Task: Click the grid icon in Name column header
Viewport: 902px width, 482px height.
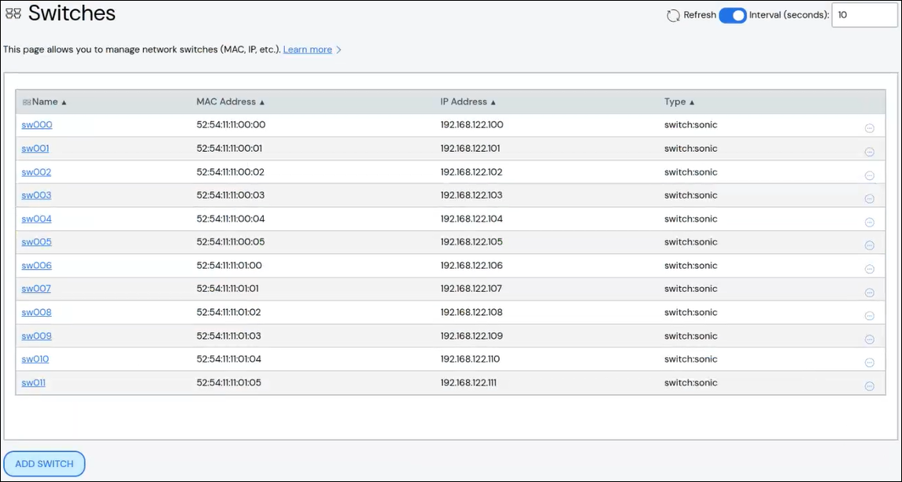Action: click(x=27, y=102)
